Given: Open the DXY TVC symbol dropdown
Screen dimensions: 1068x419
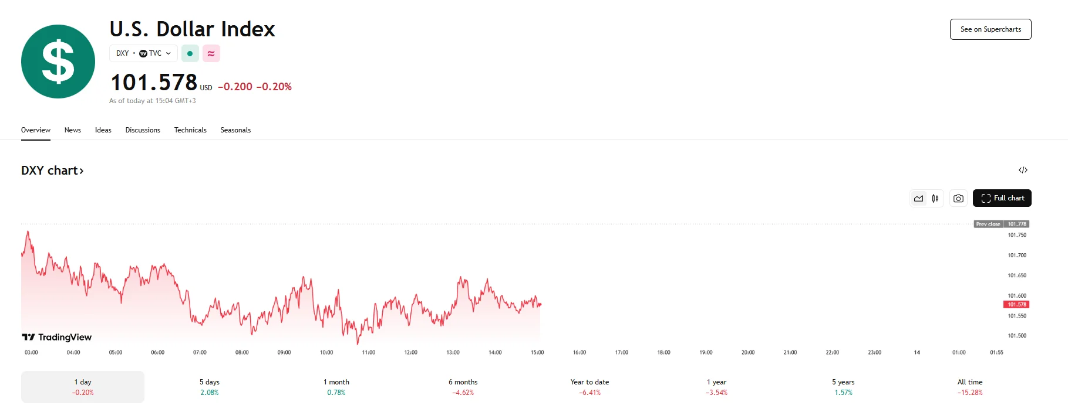Looking at the screenshot, I should (143, 53).
